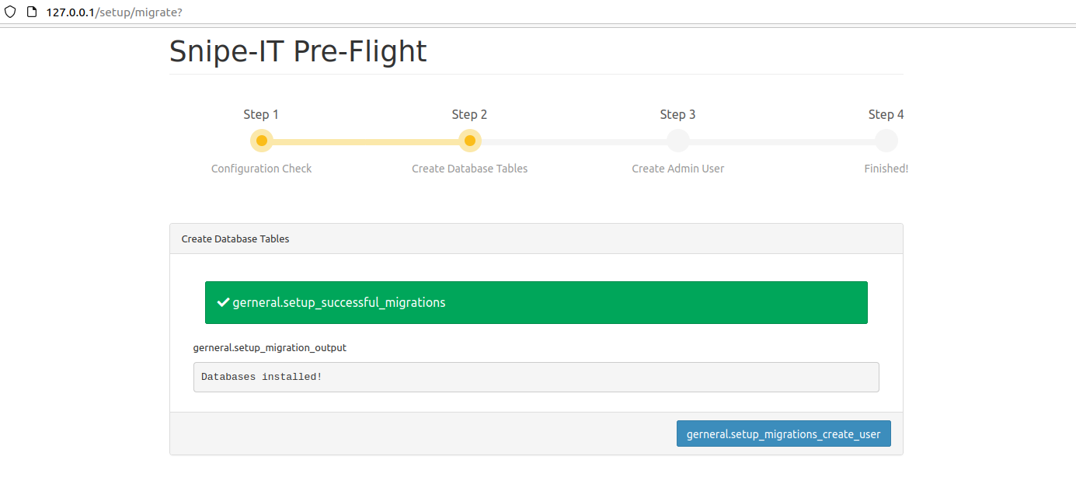Click the 'Snipe-IT Pre-Flight' page heading

click(298, 51)
